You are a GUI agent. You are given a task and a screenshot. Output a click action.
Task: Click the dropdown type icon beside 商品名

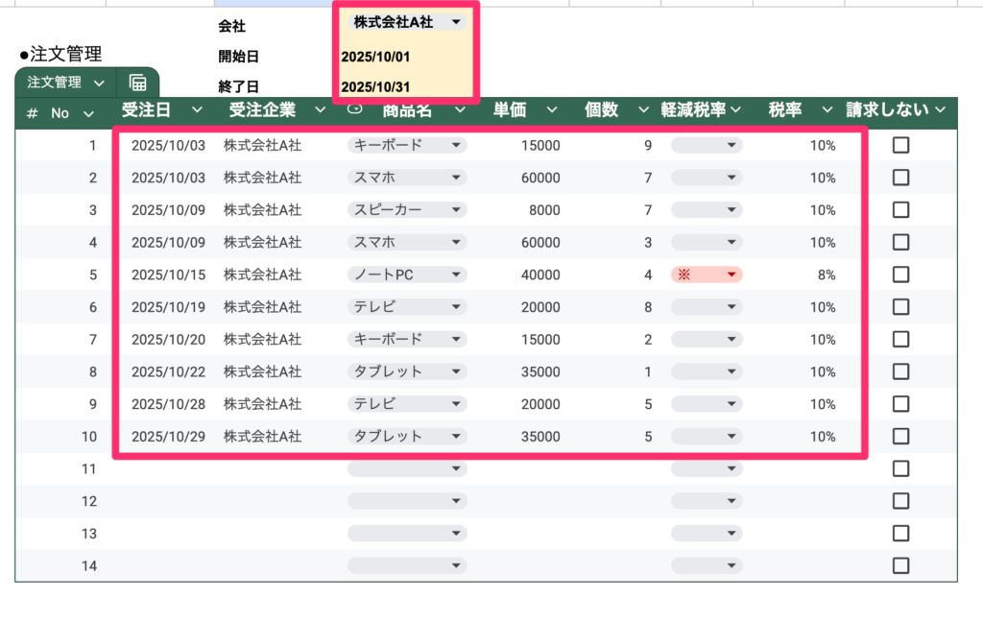[354, 110]
